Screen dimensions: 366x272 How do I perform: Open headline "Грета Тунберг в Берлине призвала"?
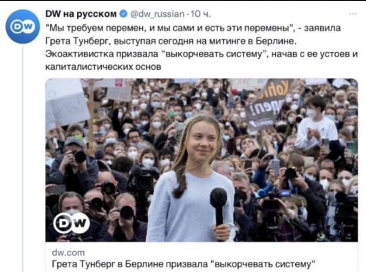(x=130, y=264)
